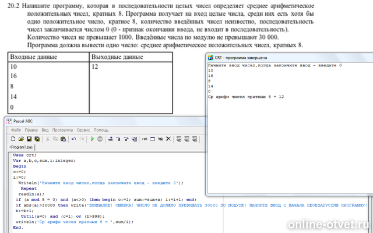
Task: Paste from clipboard using the clipboard icon
Action: click(64, 139)
